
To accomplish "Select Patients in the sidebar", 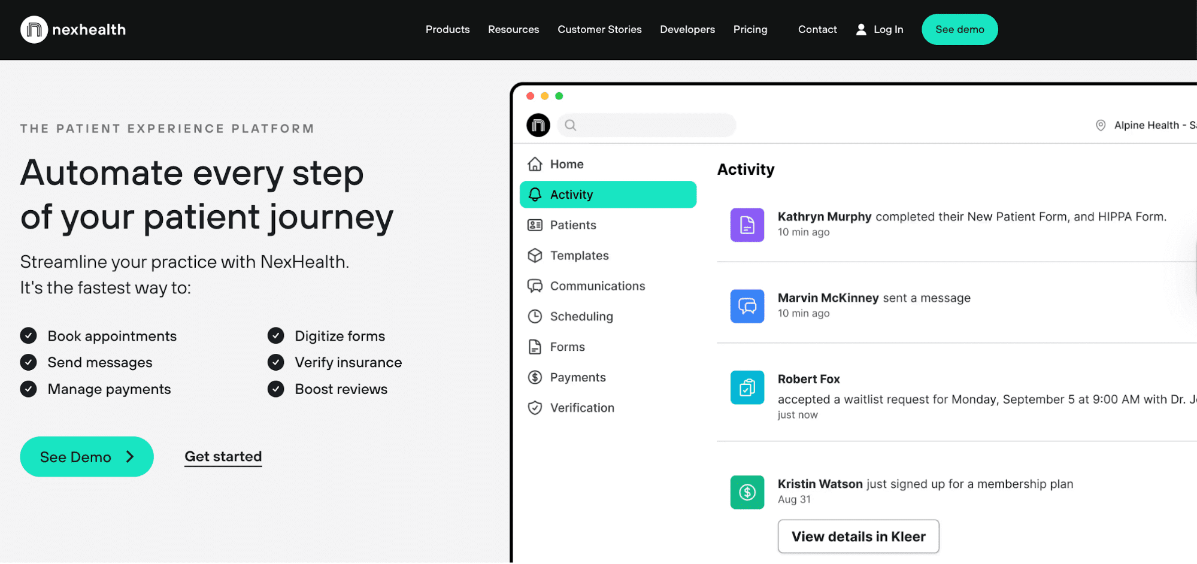I will point(572,225).
